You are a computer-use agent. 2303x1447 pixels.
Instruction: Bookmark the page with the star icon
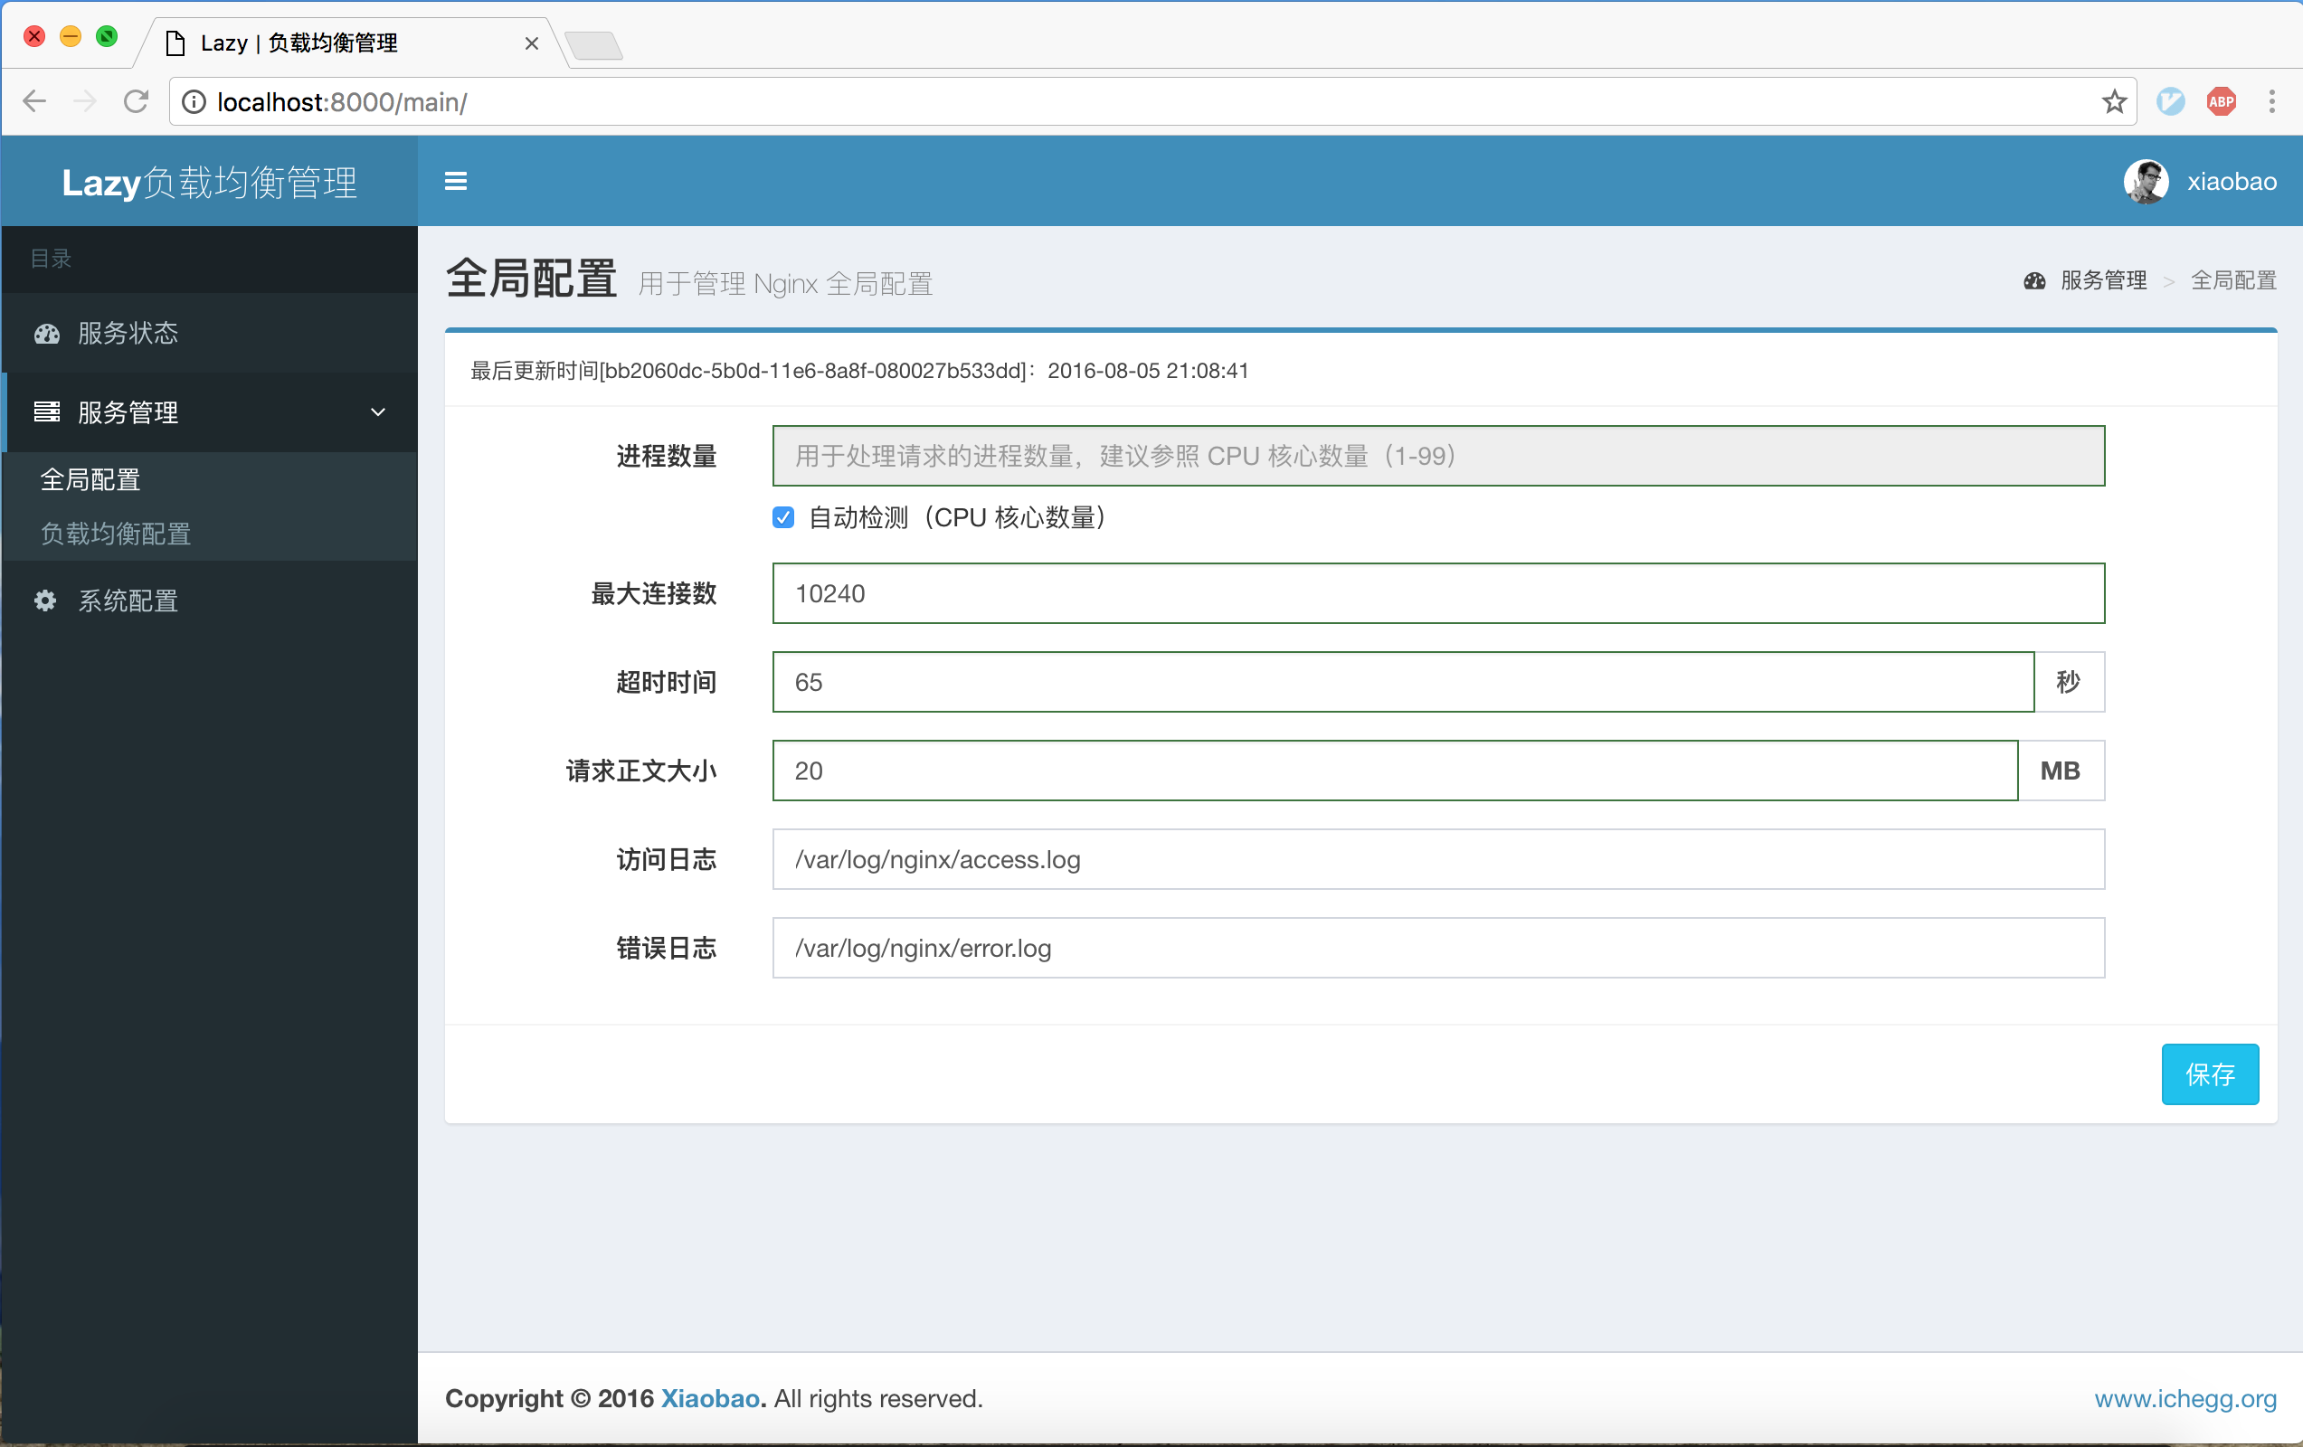point(2114,101)
